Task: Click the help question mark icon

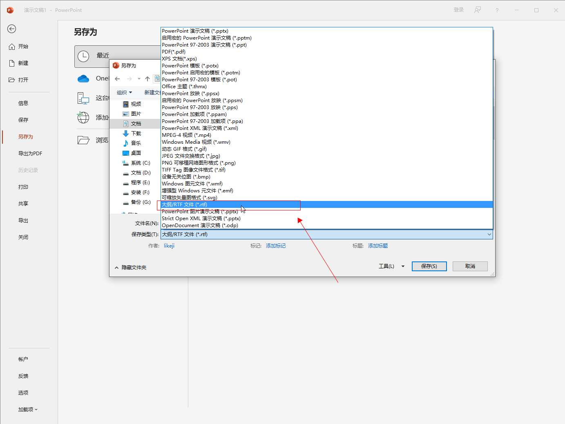Action: (497, 10)
